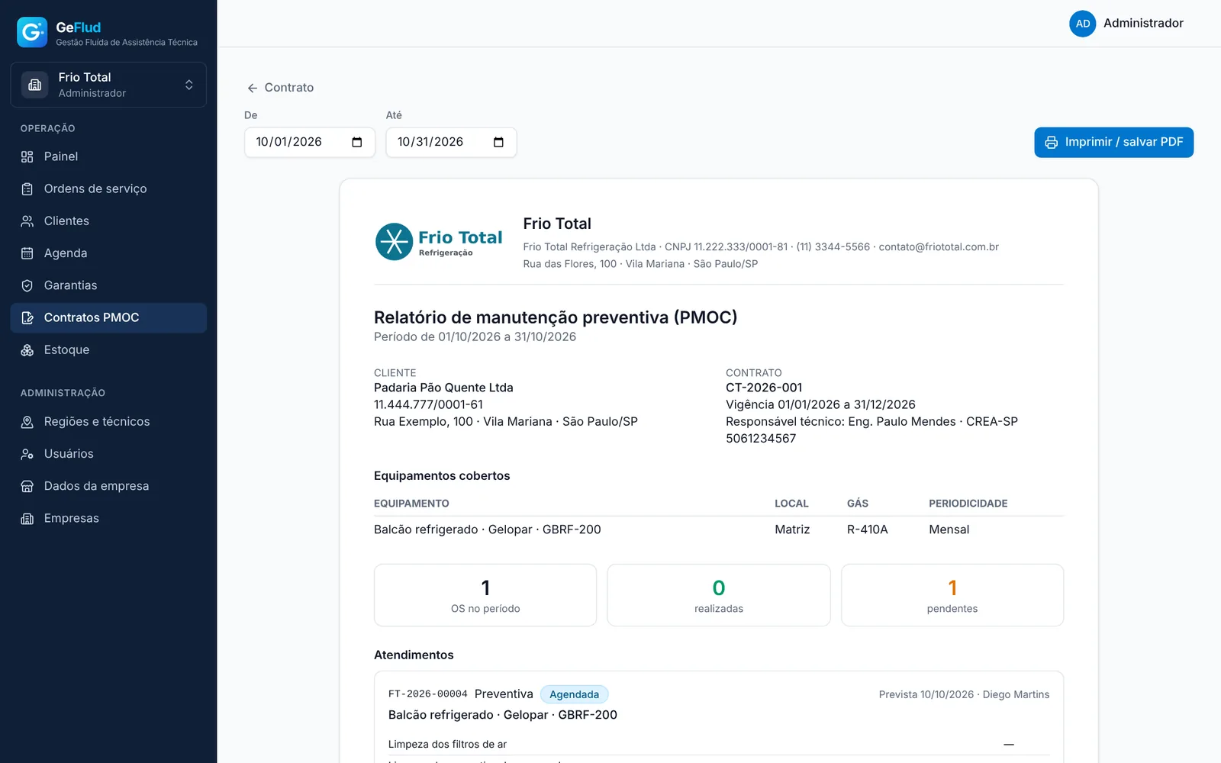Open the calendar picker for the De date
Image resolution: width=1221 pixels, height=763 pixels.
356,142
